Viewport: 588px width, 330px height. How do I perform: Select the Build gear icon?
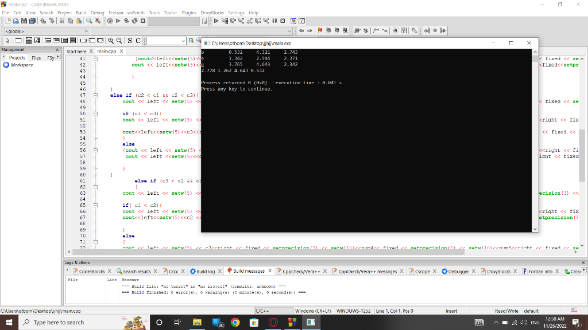[110, 21]
